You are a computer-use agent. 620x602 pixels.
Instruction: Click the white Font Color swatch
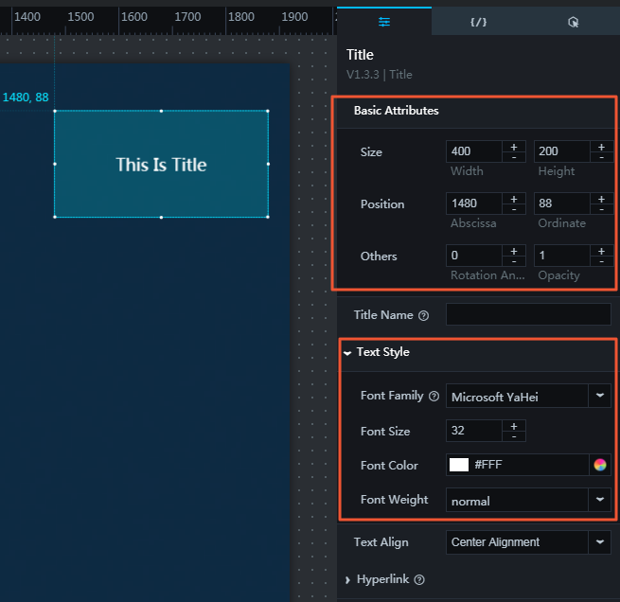(x=459, y=465)
